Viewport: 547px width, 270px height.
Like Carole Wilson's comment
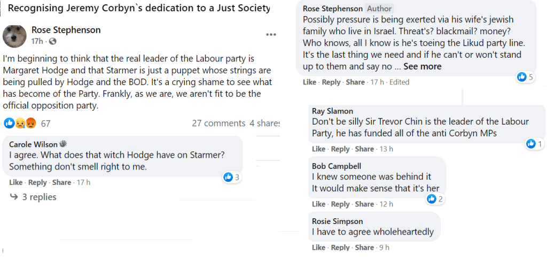click(x=16, y=182)
